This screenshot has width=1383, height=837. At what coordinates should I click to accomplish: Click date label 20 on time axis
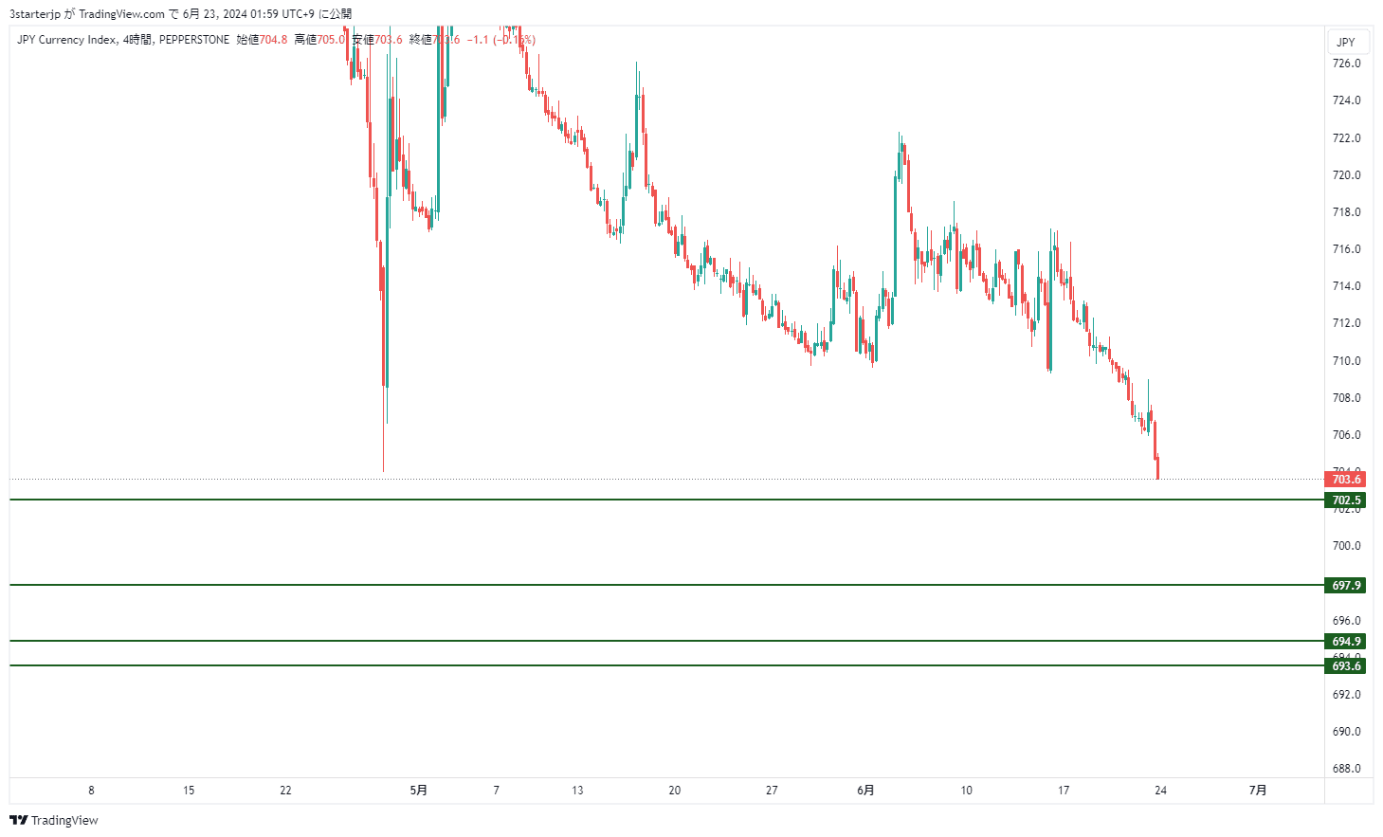pos(675,791)
